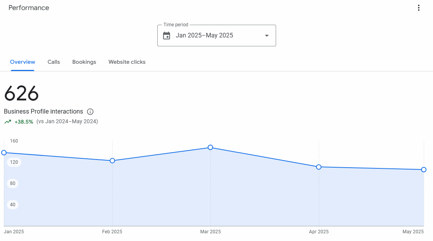Click the green upward trend arrow icon
This screenshot has width=433, height=241.
[x=8, y=122]
